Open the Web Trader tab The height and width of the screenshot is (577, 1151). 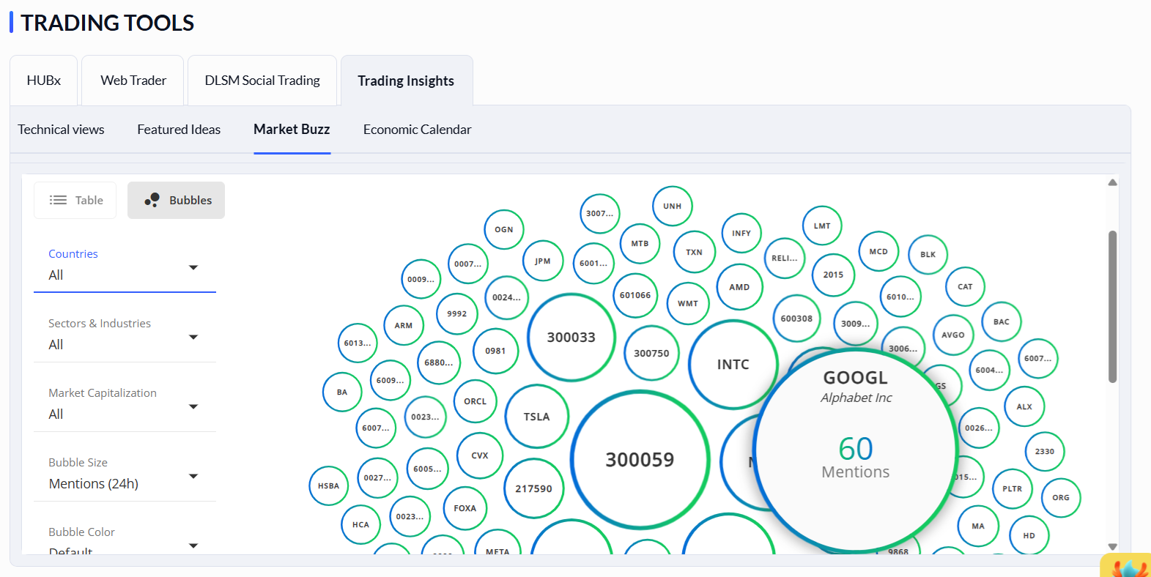tap(133, 81)
